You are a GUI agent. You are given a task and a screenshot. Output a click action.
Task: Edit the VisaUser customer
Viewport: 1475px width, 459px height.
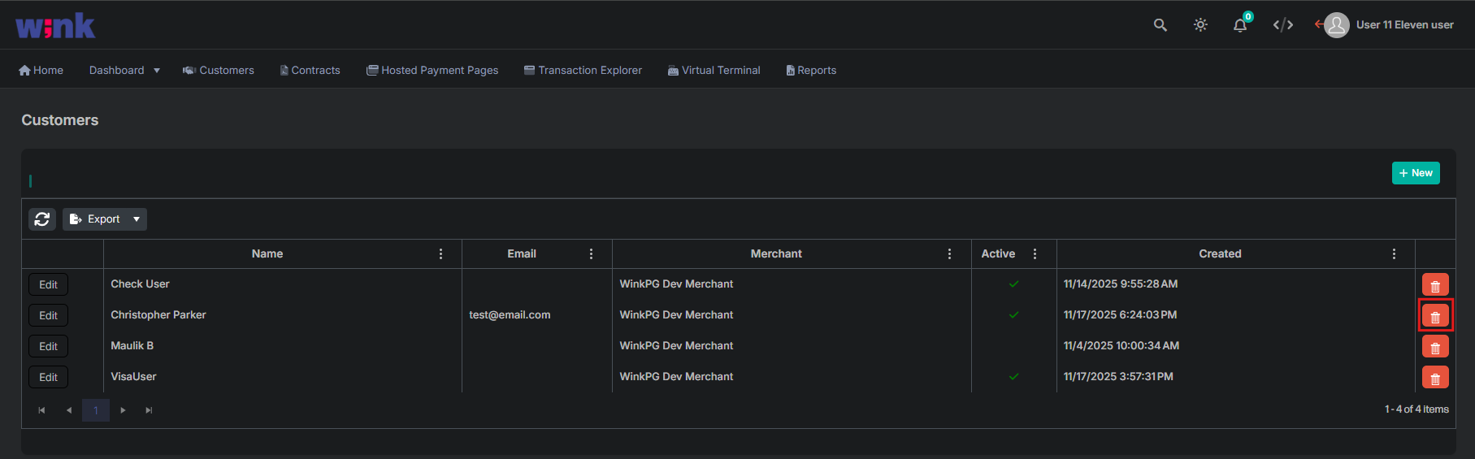pyautogui.click(x=49, y=378)
